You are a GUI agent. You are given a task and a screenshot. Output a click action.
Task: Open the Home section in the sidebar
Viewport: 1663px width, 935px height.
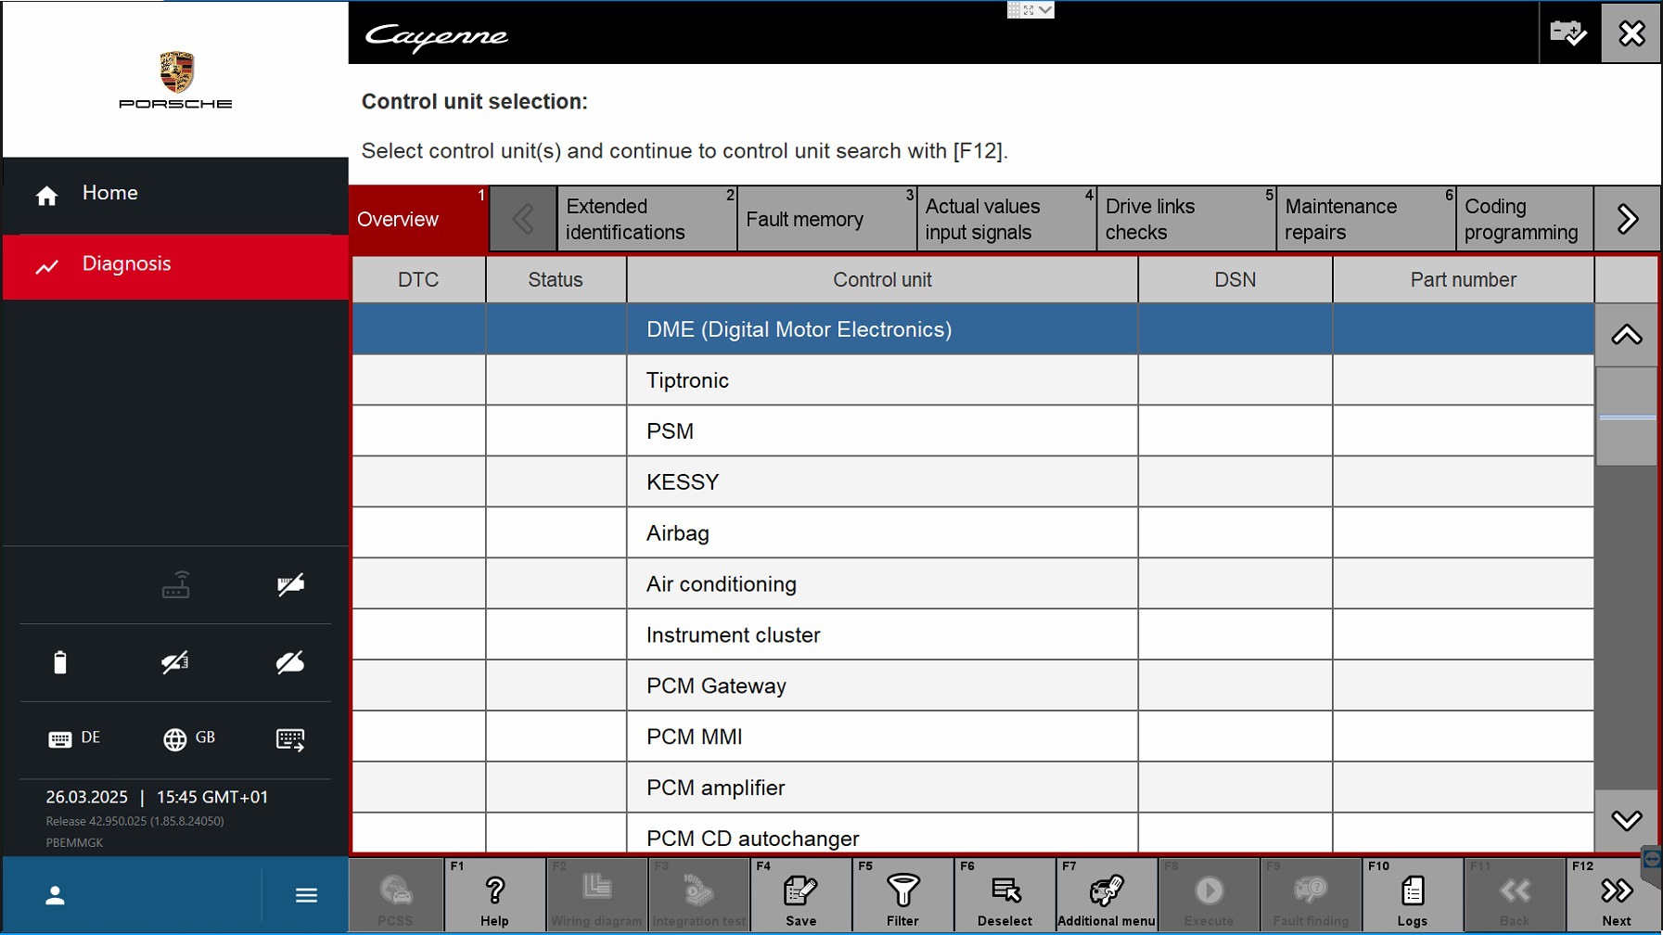click(175, 194)
